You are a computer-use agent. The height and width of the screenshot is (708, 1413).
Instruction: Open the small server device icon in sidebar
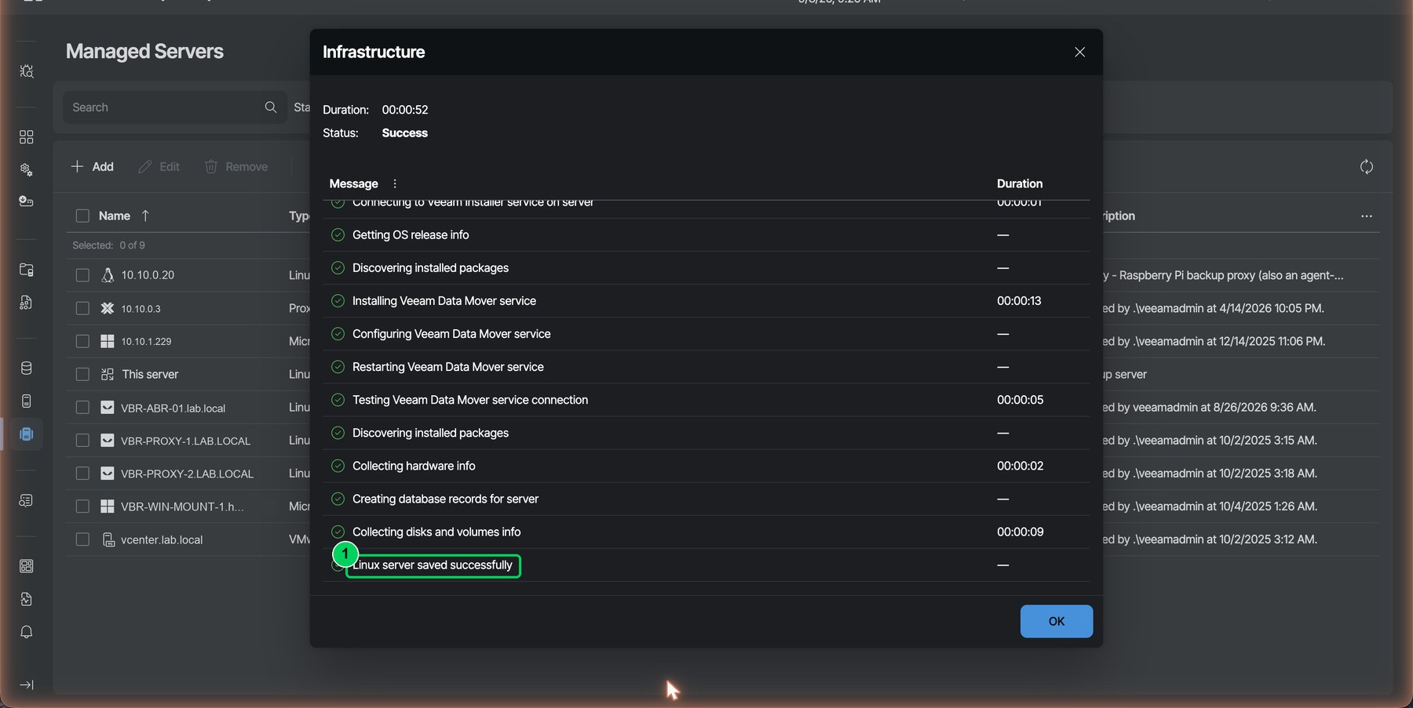[26, 401]
